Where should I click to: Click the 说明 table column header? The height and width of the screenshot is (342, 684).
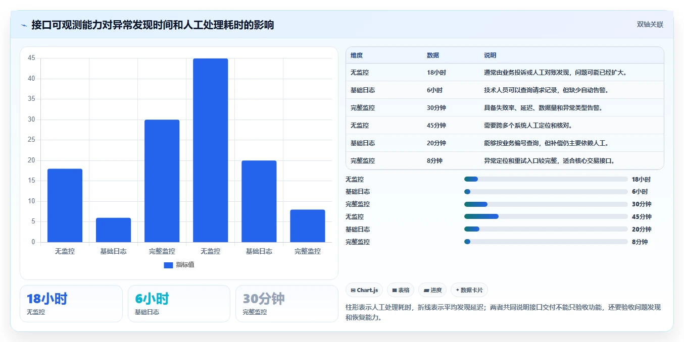coord(490,55)
